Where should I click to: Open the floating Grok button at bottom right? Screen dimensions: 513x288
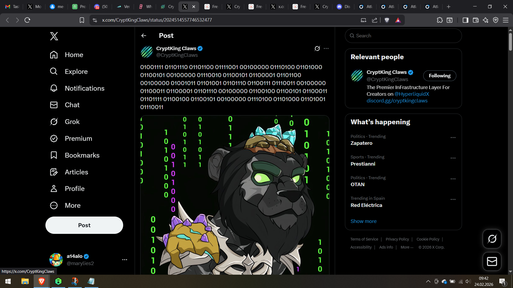point(492,239)
